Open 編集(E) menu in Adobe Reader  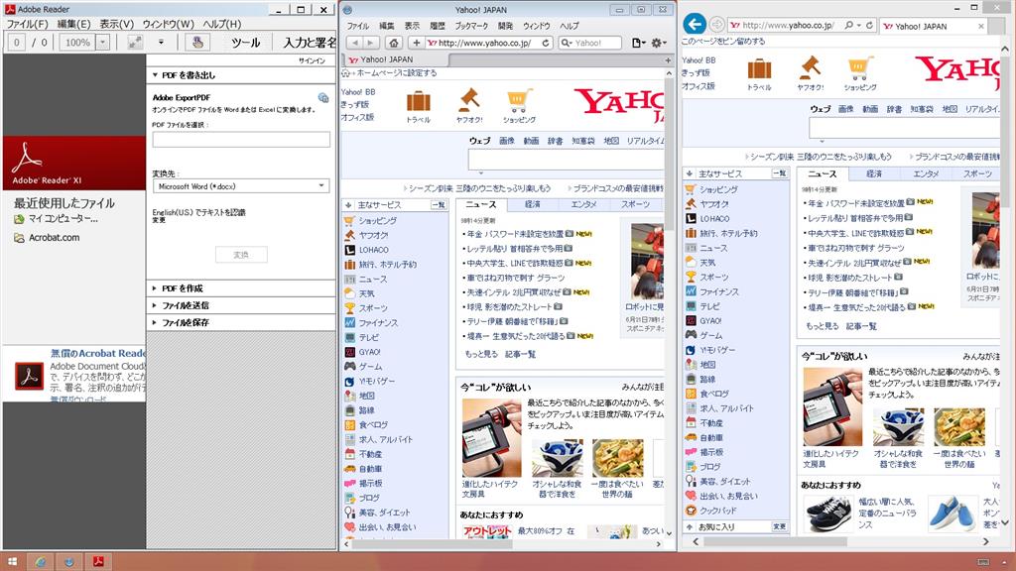[x=73, y=24]
